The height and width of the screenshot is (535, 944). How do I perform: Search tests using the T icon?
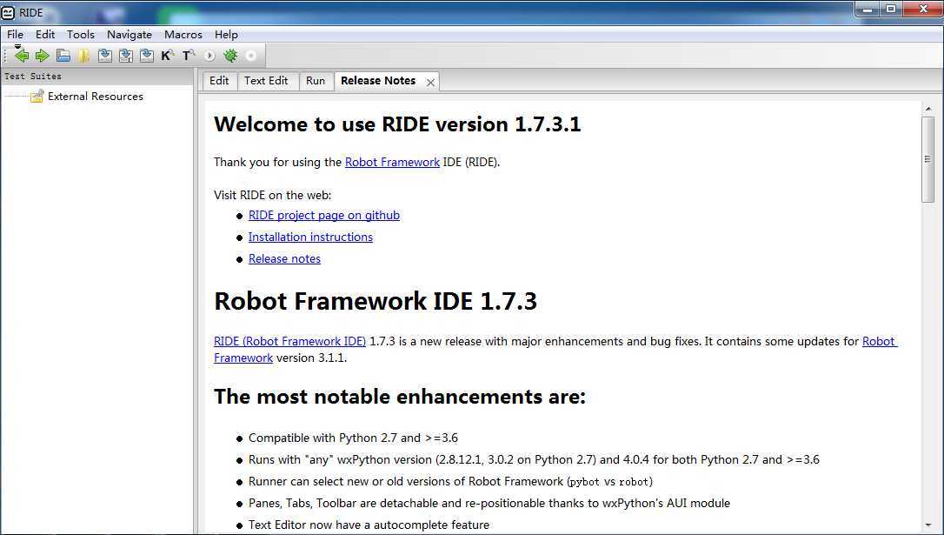coord(189,56)
